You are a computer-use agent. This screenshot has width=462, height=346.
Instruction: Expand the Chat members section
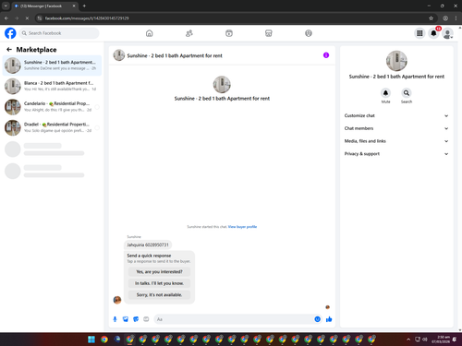(396, 128)
